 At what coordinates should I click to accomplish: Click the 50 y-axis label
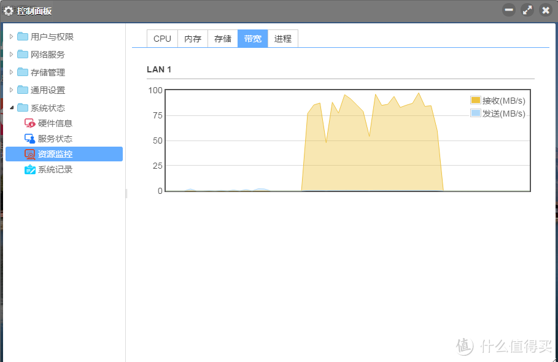click(x=158, y=141)
